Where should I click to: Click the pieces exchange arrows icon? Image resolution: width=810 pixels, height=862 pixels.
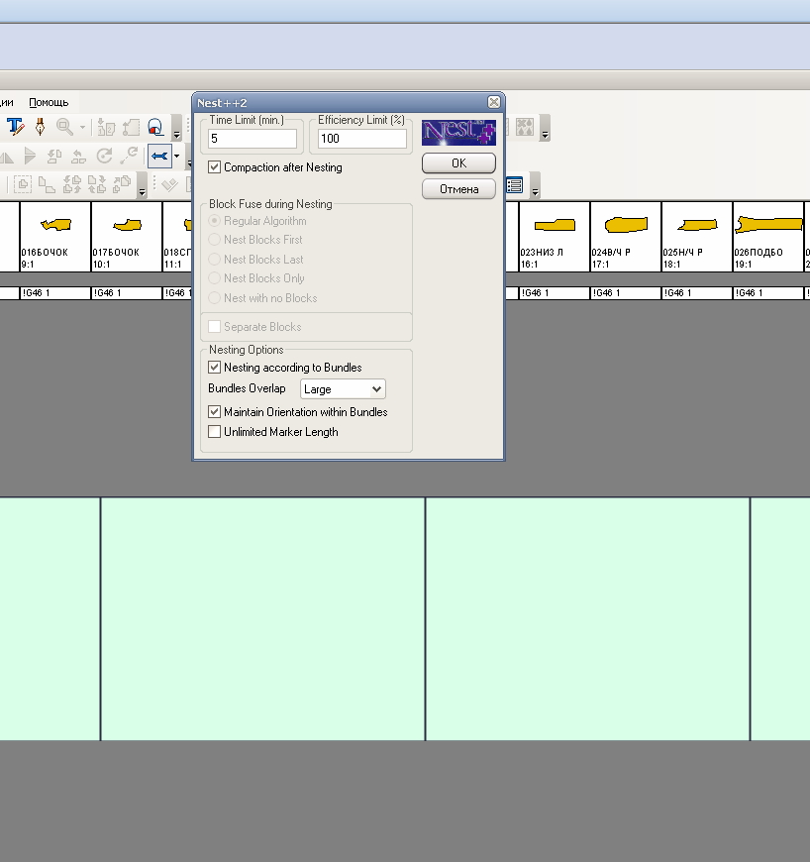point(97,184)
